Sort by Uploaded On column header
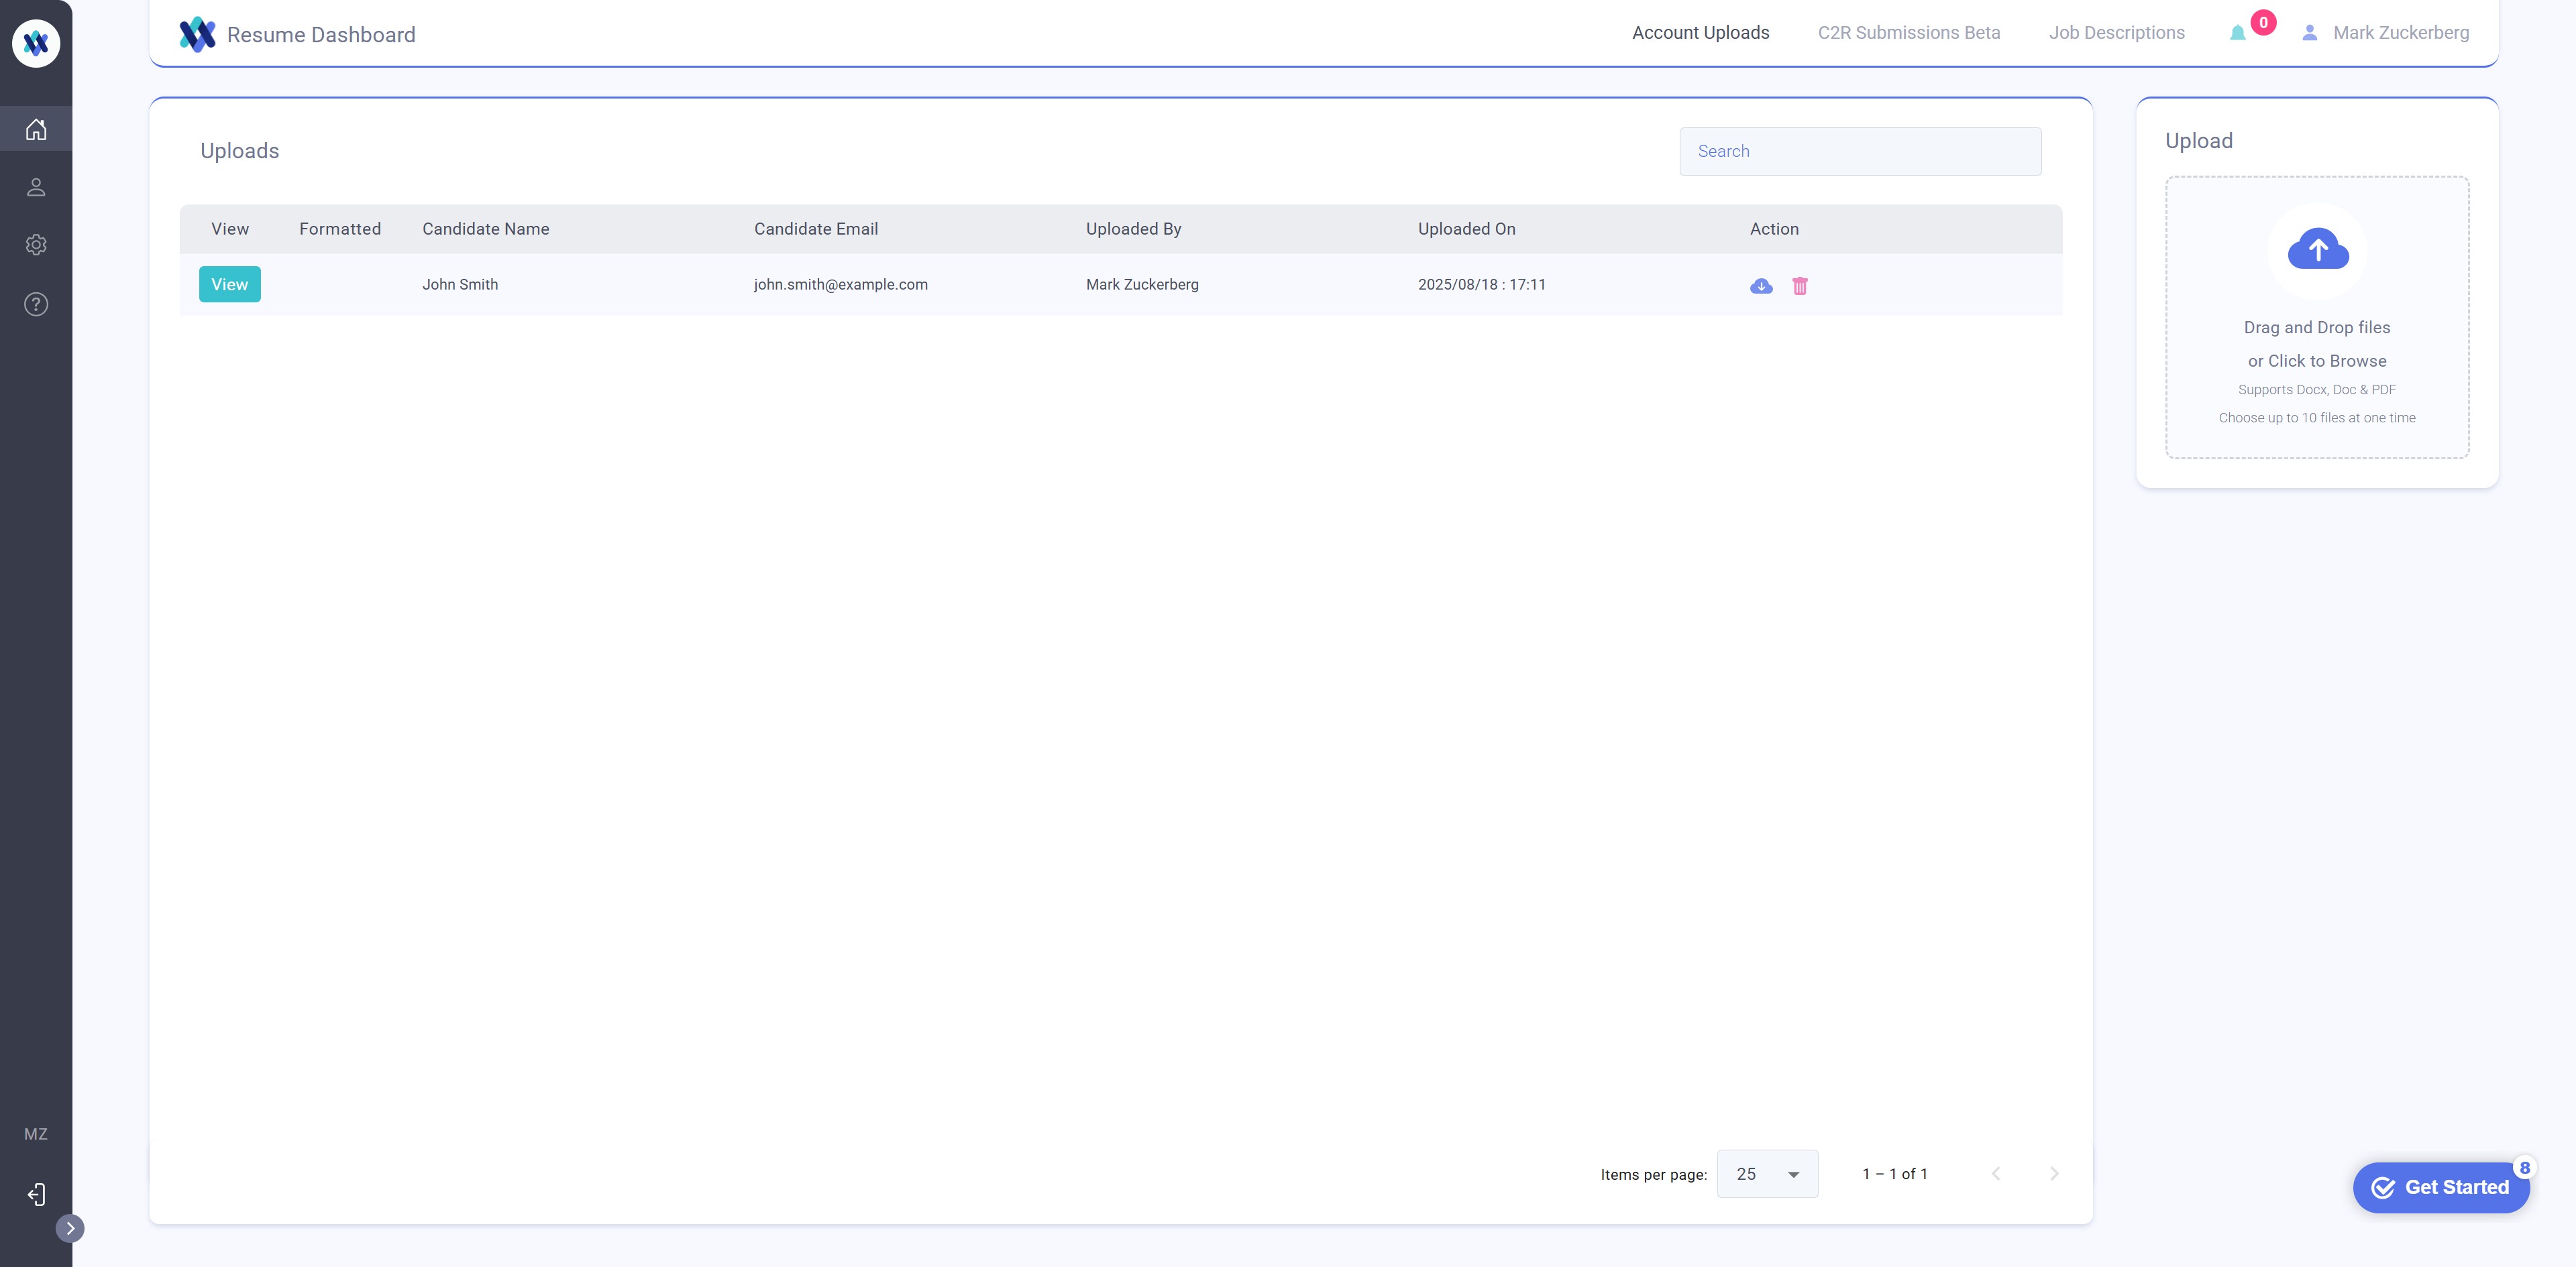Viewport: 2576px width, 1267px height. (x=1466, y=229)
